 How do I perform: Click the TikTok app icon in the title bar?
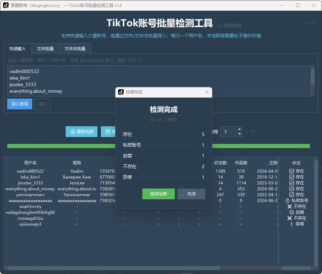[6, 5]
